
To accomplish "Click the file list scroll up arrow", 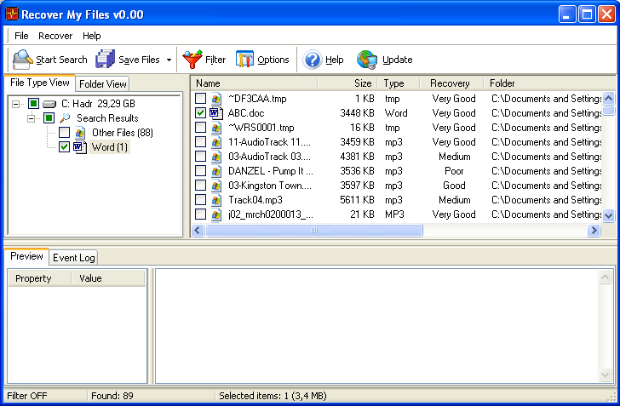I will (609, 98).
